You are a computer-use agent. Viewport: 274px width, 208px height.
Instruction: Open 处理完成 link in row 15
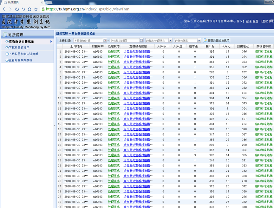pyautogui.click(x=114, y=124)
